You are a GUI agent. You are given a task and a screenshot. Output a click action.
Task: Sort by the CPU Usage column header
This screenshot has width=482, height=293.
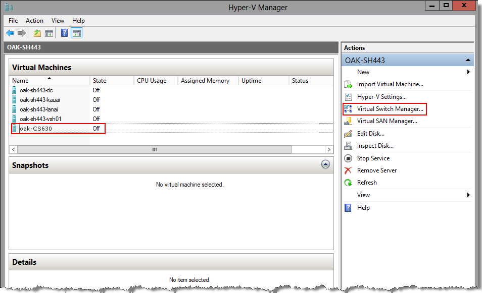[156, 80]
